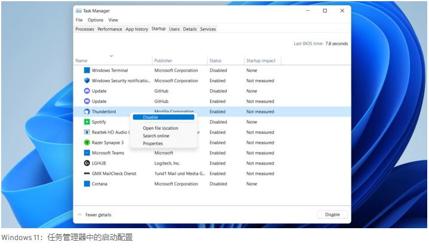Click the 1und1 Mail und Media publisher cell

click(180, 173)
